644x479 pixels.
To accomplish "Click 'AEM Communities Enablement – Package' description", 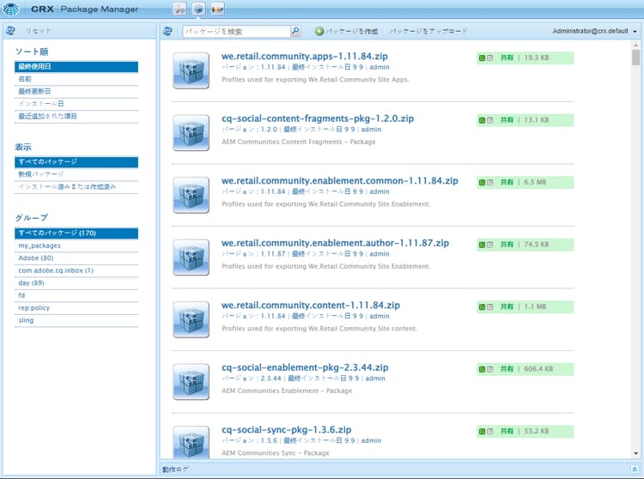I will pyautogui.click(x=287, y=391).
